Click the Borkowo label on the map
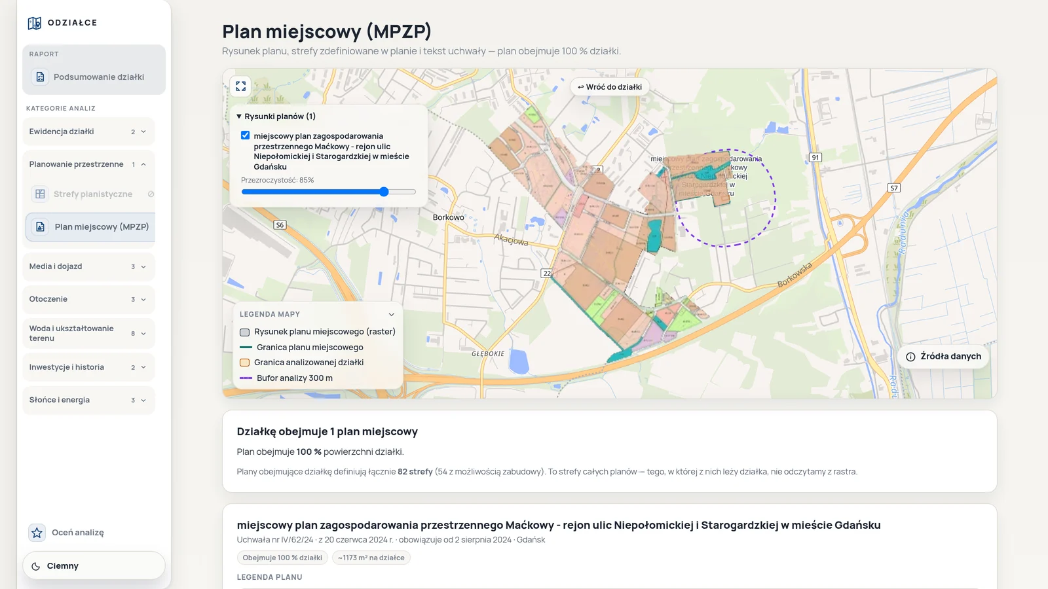1048x589 pixels. tap(449, 218)
